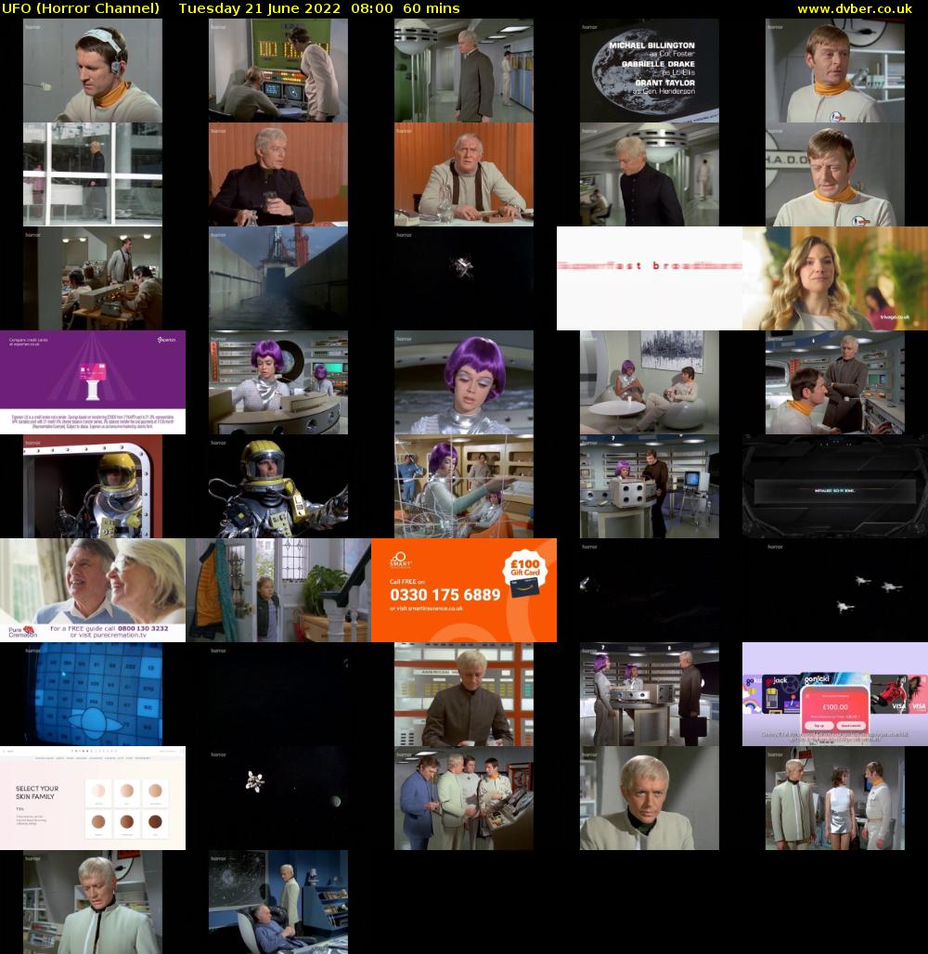The height and width of the screenshot is (954, 928).
Task: Open thumbnail of man wearing headset
Action: click(93, 71)
